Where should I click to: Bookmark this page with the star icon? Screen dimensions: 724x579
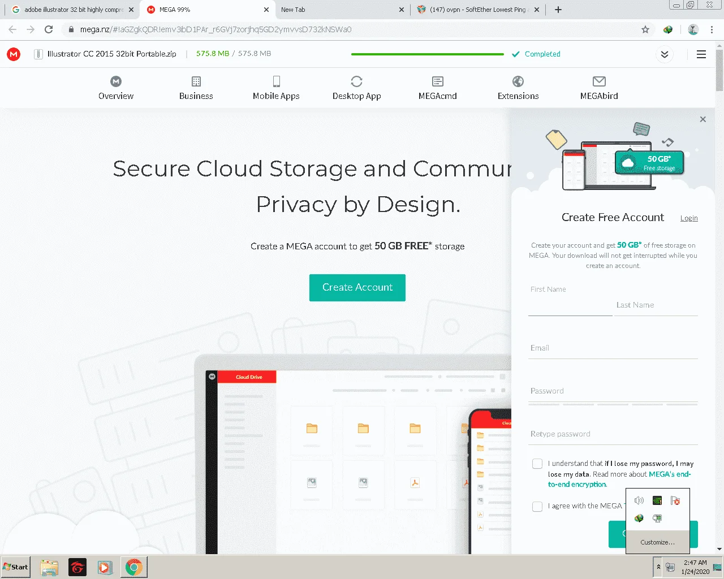[x=645, y=29]
